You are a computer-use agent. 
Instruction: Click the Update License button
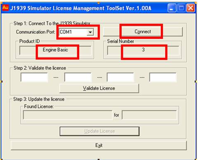[x=99, y=131]
